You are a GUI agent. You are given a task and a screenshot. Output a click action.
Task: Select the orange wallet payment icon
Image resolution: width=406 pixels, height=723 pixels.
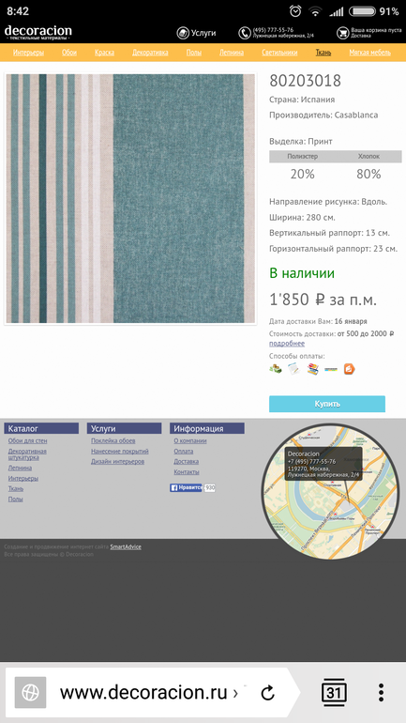(x=350, y=369)
